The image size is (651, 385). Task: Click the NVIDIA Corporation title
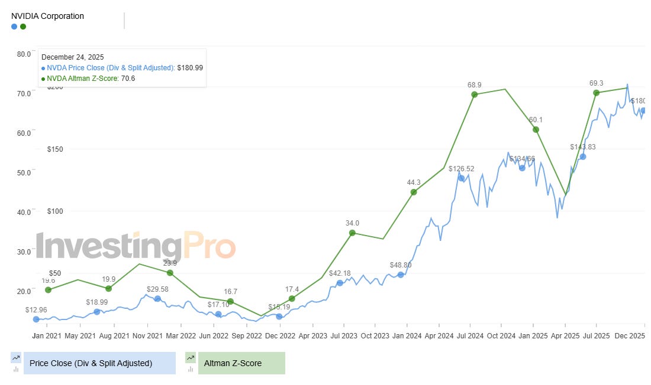47,16
